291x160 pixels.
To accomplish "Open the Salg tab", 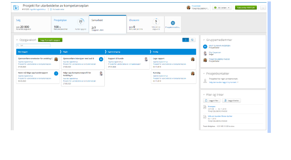I will [32, 24].
